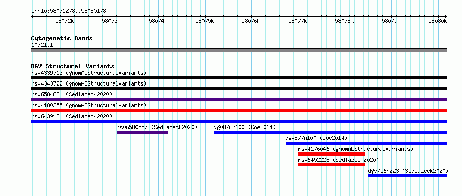This screenshot has height=196, width=462.
Task: Click the blue bar for dgv876n100
Action: pos(331,132)
